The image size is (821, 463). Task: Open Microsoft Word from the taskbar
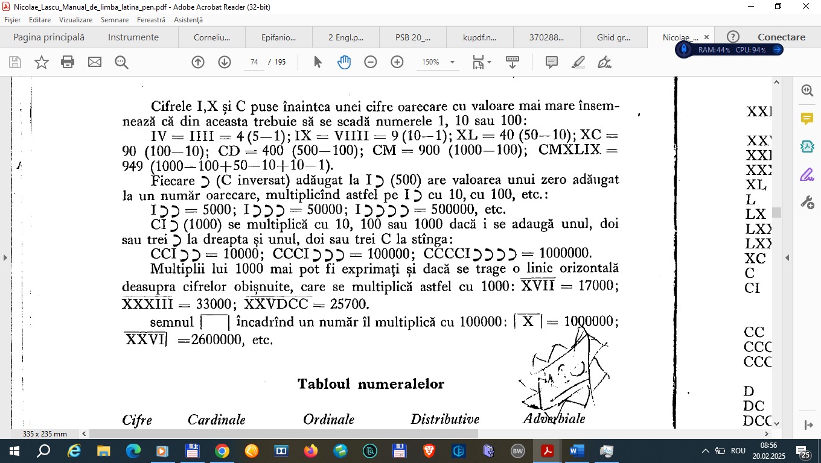[577, 451]
